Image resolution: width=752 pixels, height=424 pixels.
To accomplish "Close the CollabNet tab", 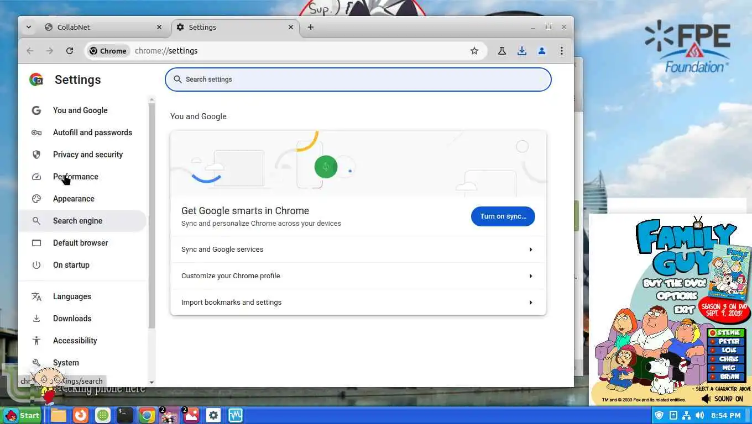I will (159, 27).
